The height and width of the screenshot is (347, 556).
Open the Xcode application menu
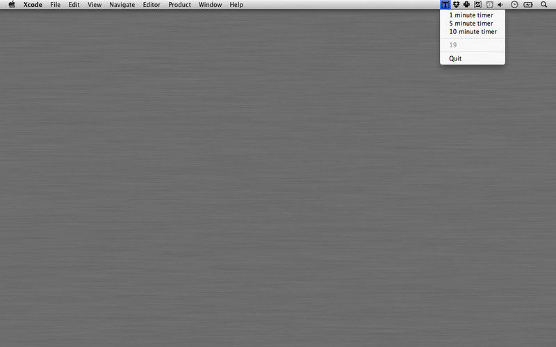point(33,5)
